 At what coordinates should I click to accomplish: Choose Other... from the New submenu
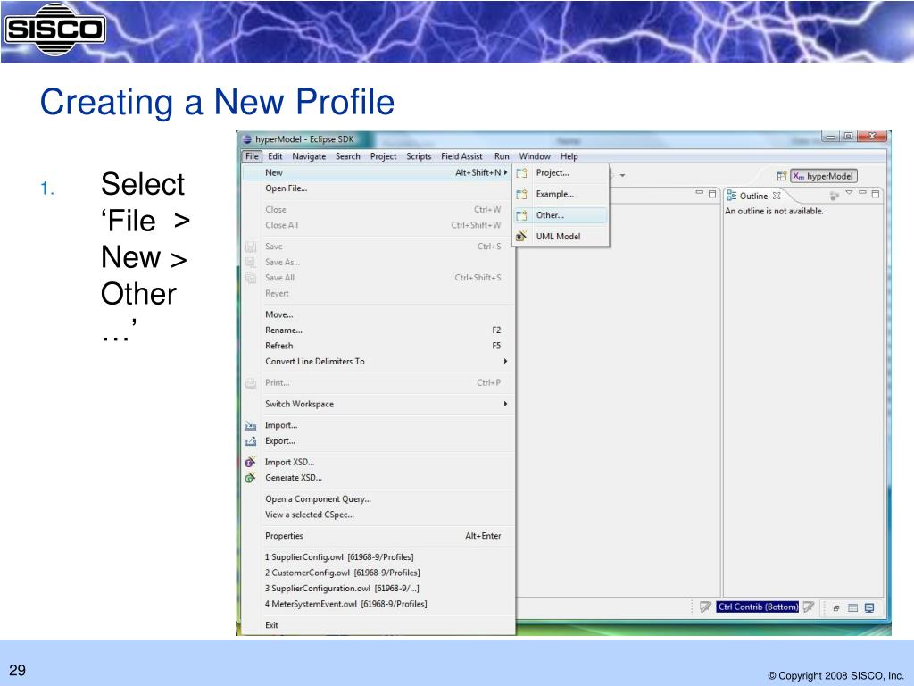561,215
